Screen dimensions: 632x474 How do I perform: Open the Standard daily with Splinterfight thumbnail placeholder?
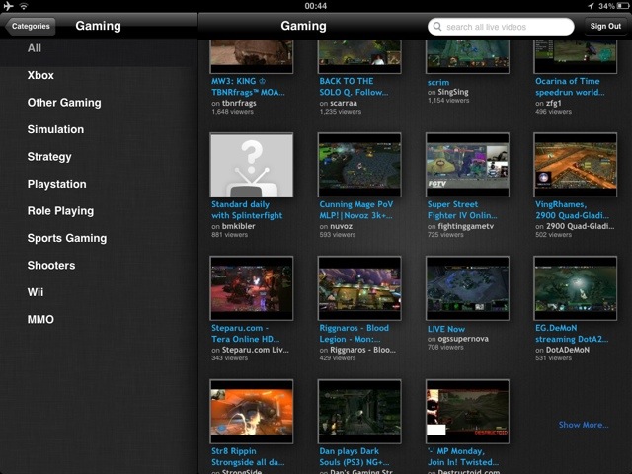(252, 165)
